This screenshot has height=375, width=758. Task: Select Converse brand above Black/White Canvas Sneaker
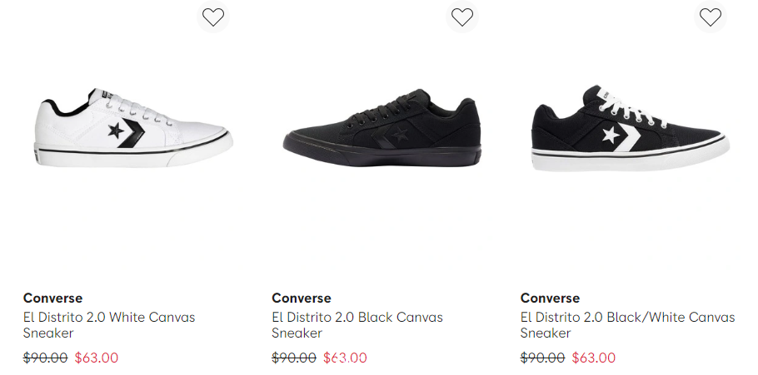click(x=550, y=298)
